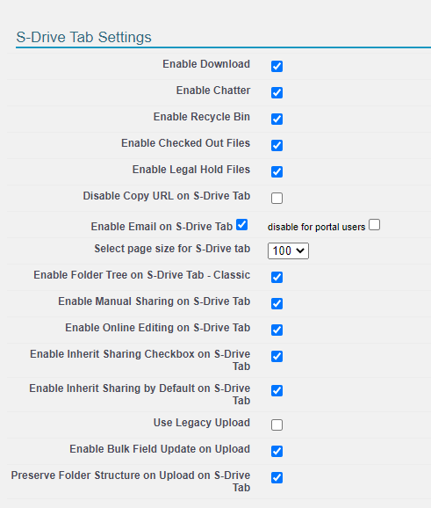Uncheck Enable Bulk Field Update on Upload
The height and width of the screenshot is (508, 431).
click(x=277, y=451)
